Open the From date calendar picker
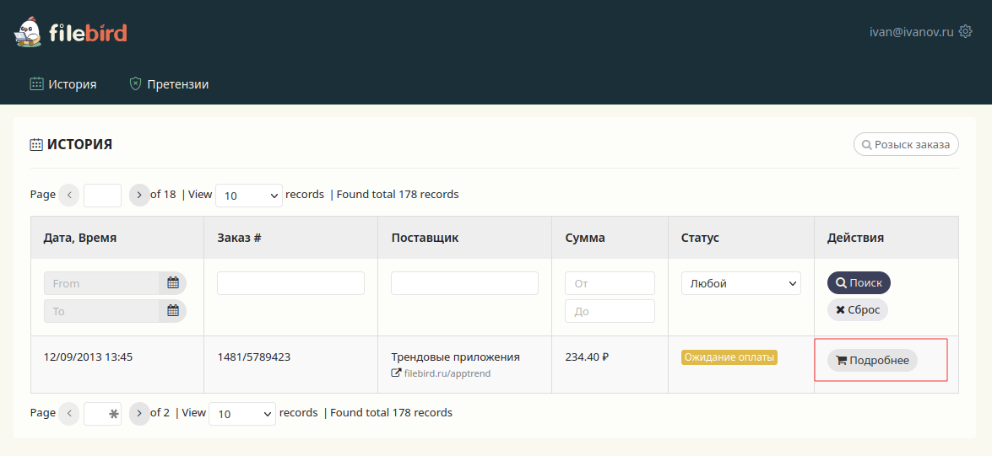This screenshot has height=456, width=992. pos(173,283)
